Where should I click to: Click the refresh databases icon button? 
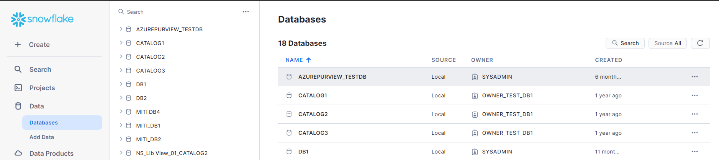click(x=700, y=43)
